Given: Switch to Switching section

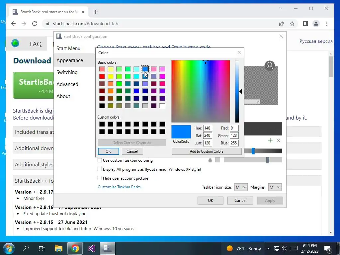Looking at the screenshot, I should point(67,72).
